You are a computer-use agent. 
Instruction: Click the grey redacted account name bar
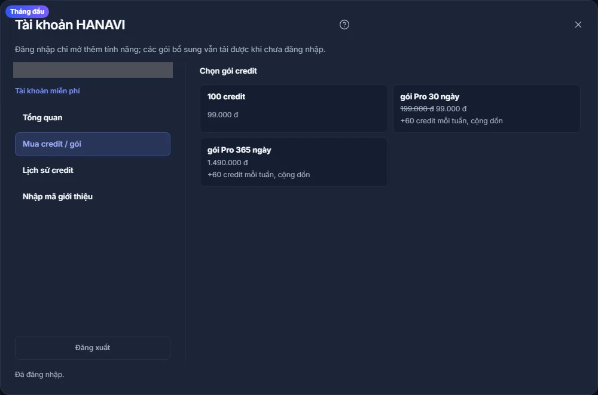[93, 70]
